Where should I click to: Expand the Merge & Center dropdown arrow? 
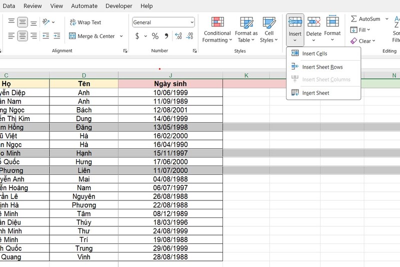click(x=121, y=36)
